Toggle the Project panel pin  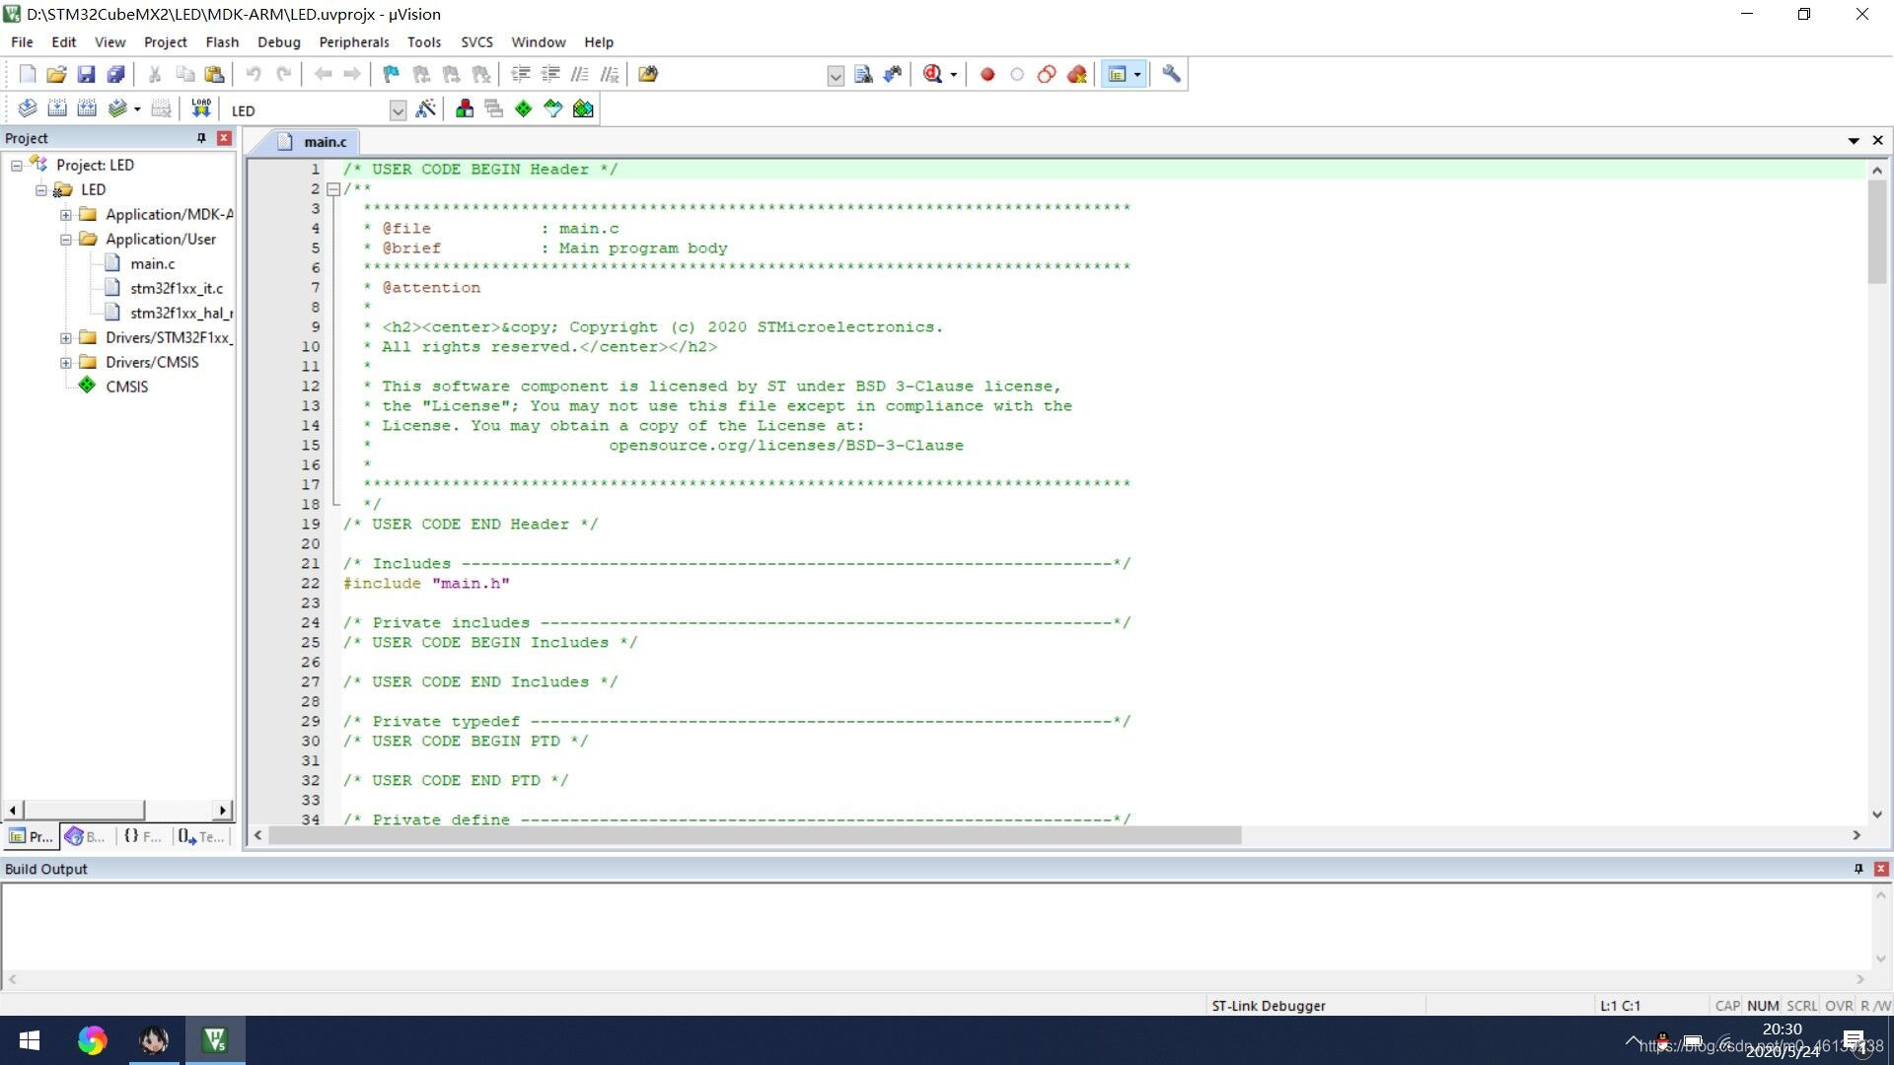[201, 138]
